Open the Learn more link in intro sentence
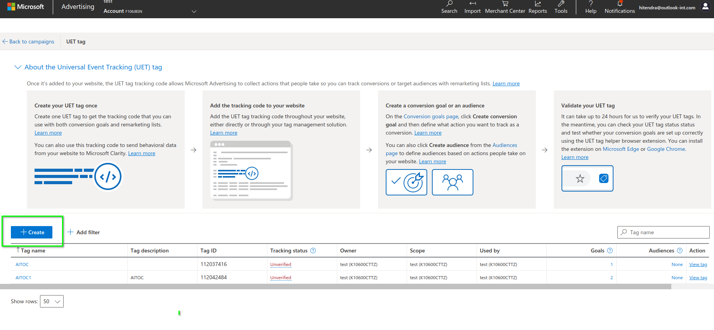The image size is (714, 330). (x=506, y=83)
